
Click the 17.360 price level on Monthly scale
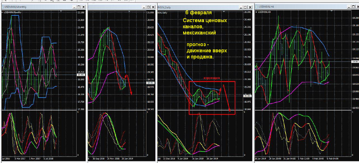click(x=81, y=109)
